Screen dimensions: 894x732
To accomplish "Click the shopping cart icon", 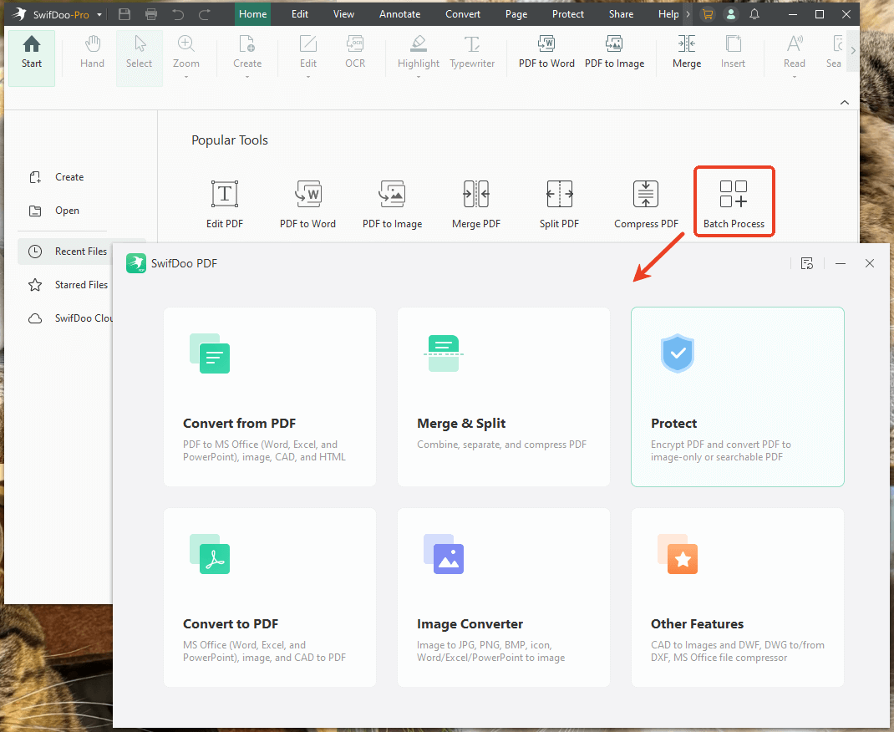I will [708, 14].
